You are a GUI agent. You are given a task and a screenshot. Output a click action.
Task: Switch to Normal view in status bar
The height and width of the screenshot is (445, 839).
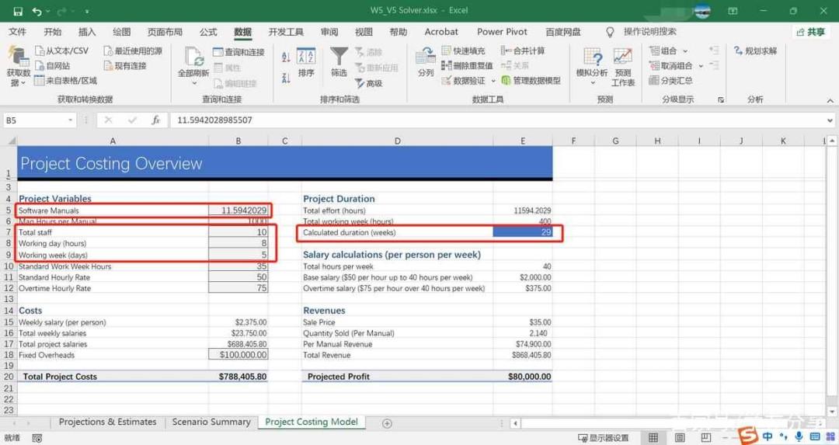(x=653, y=438)
